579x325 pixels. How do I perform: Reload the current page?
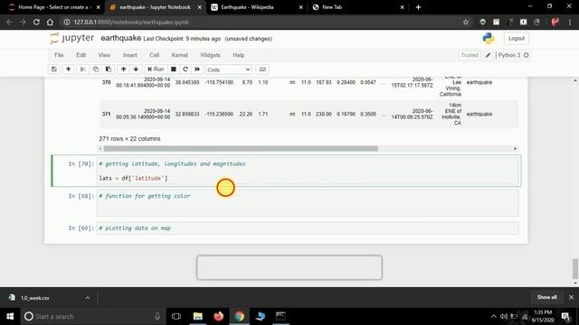coord(36,22)
